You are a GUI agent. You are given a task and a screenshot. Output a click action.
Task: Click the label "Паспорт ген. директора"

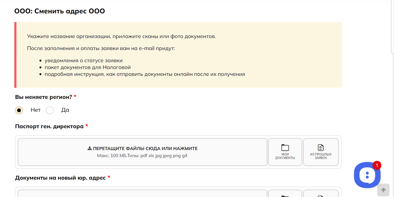tap(49, 127)
